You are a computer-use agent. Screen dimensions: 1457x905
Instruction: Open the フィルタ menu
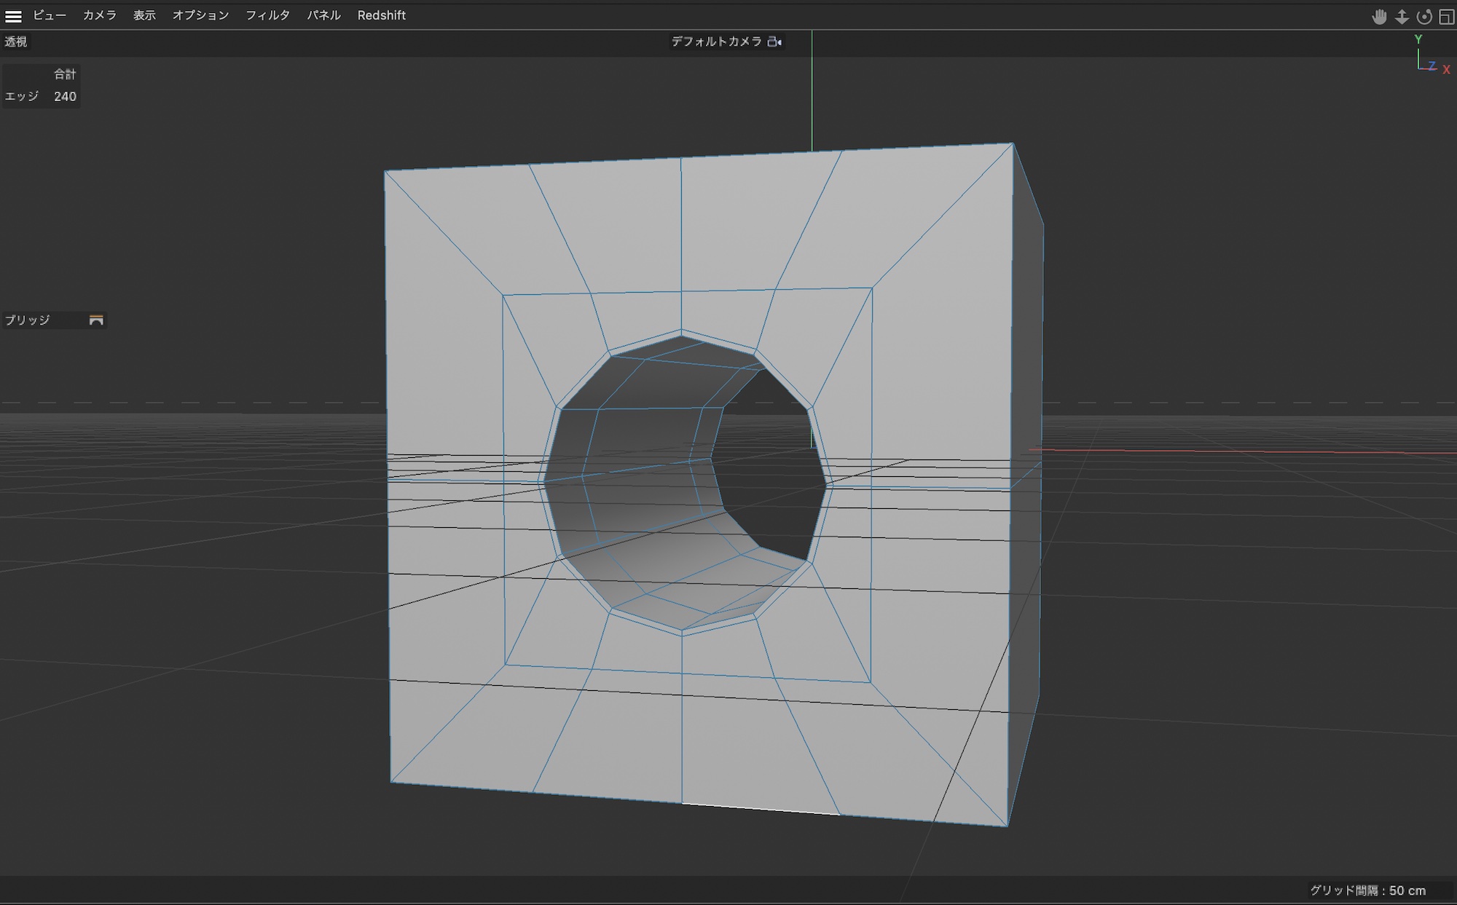(x=267, y=15)
